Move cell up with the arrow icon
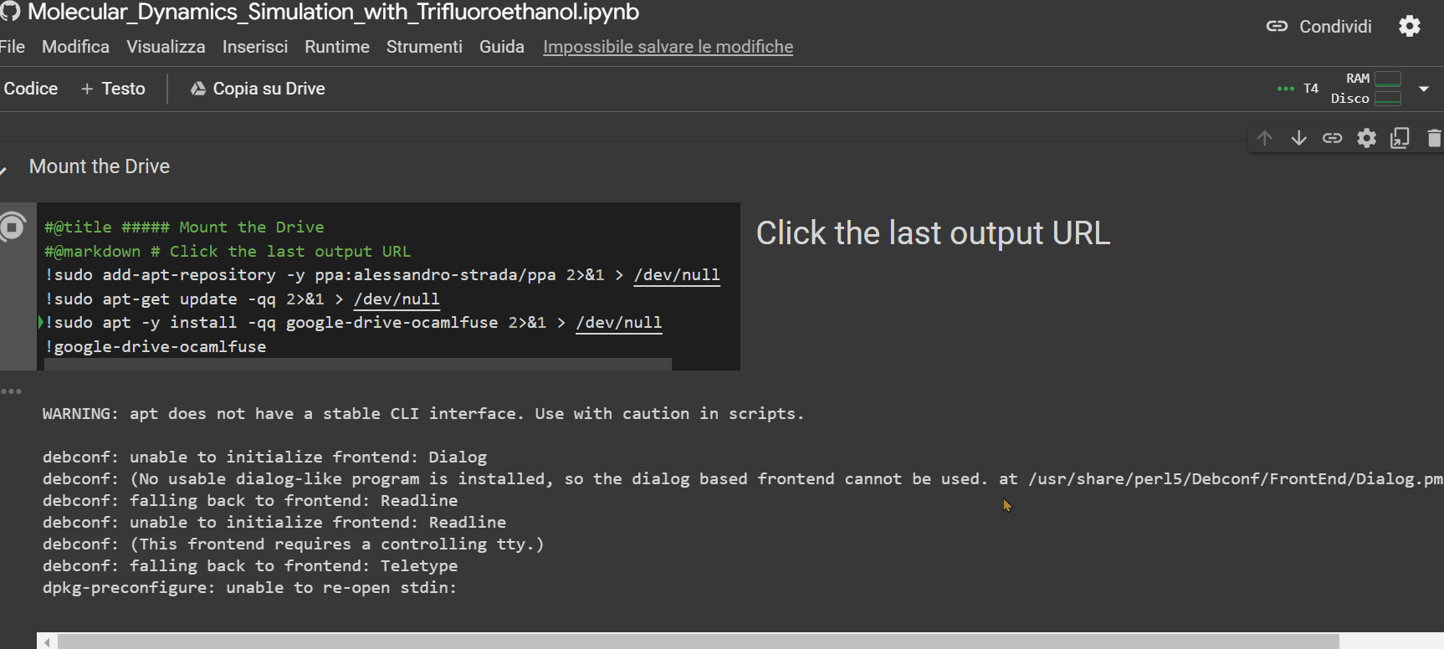This screenshot has height=649, width=1444. click(x=1265, y=138)
